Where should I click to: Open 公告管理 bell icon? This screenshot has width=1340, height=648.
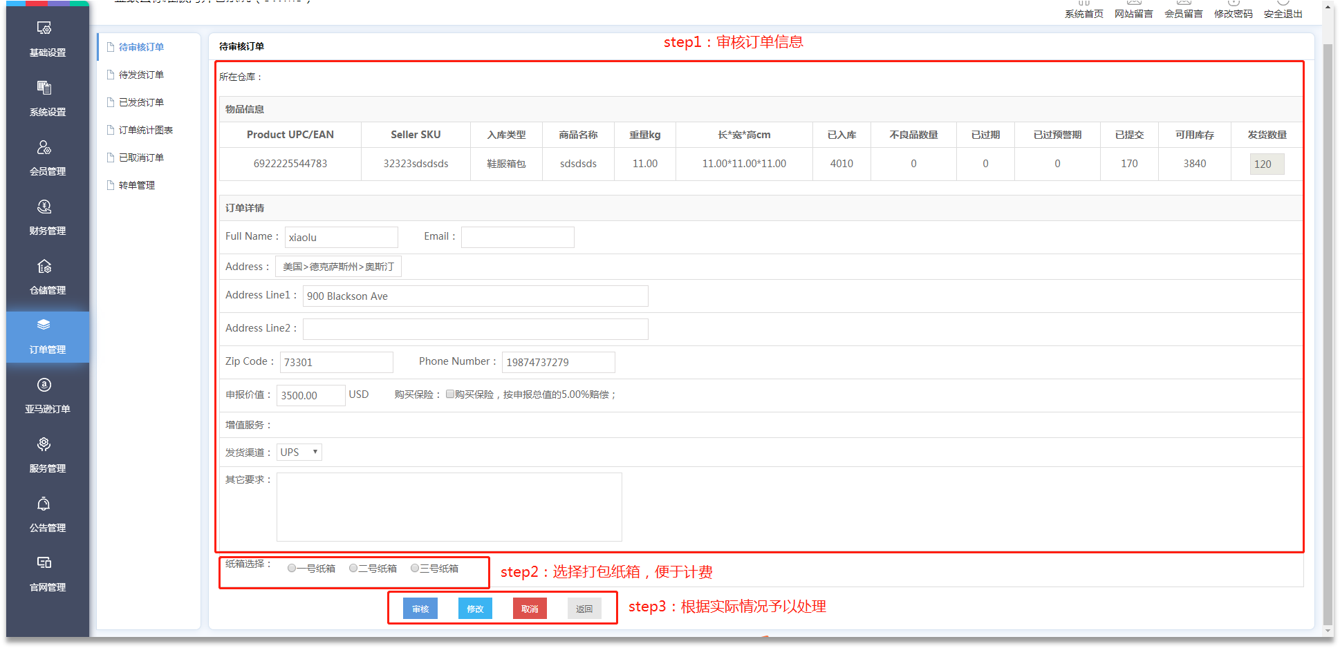pos(44,504)
